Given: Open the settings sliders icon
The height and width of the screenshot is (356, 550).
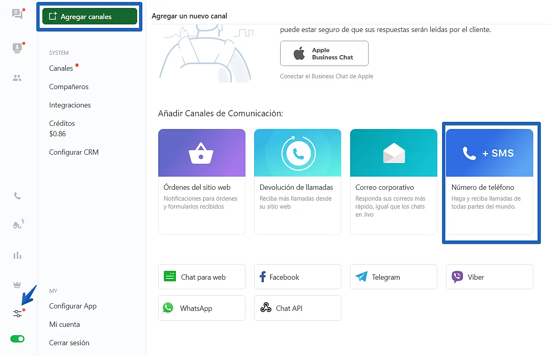Looking at the screenshot, I should [x=17, y=314].
